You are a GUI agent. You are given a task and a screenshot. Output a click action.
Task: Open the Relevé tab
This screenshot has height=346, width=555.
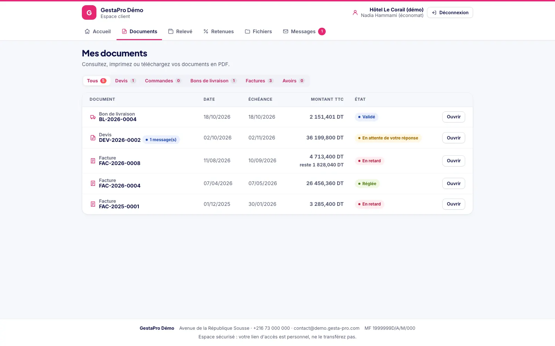pyautogui.click(x=180, y=31)
